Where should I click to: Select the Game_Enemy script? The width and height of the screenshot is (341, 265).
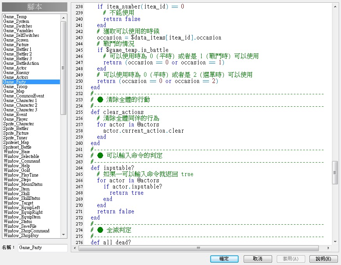click(16, 73)
